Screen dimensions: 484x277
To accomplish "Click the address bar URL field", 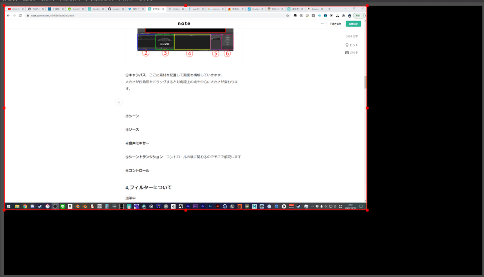I will (x=157, y=15).
